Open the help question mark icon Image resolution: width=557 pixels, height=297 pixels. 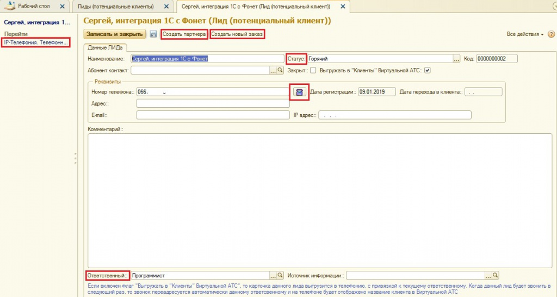tap(552, 34)
